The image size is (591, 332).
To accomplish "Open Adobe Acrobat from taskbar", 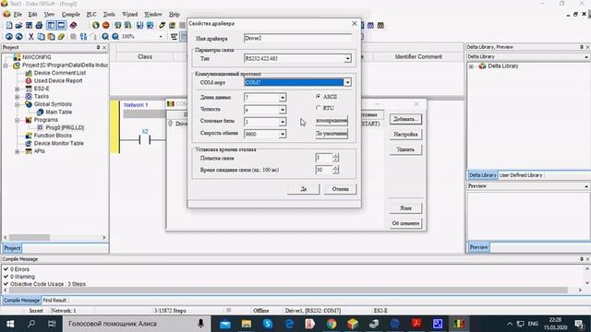I will [x=416, y=324].
